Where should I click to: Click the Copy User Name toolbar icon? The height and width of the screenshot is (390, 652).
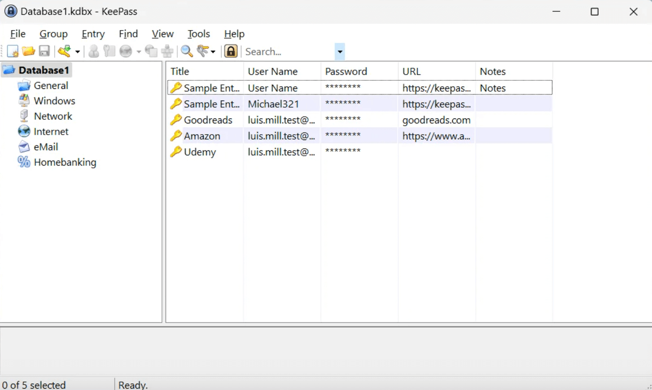point(94,52)
